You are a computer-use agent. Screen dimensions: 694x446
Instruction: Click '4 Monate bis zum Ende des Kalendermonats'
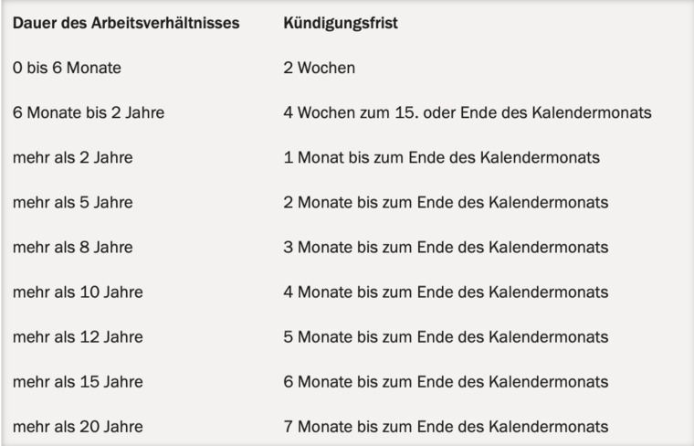(446, 292)
